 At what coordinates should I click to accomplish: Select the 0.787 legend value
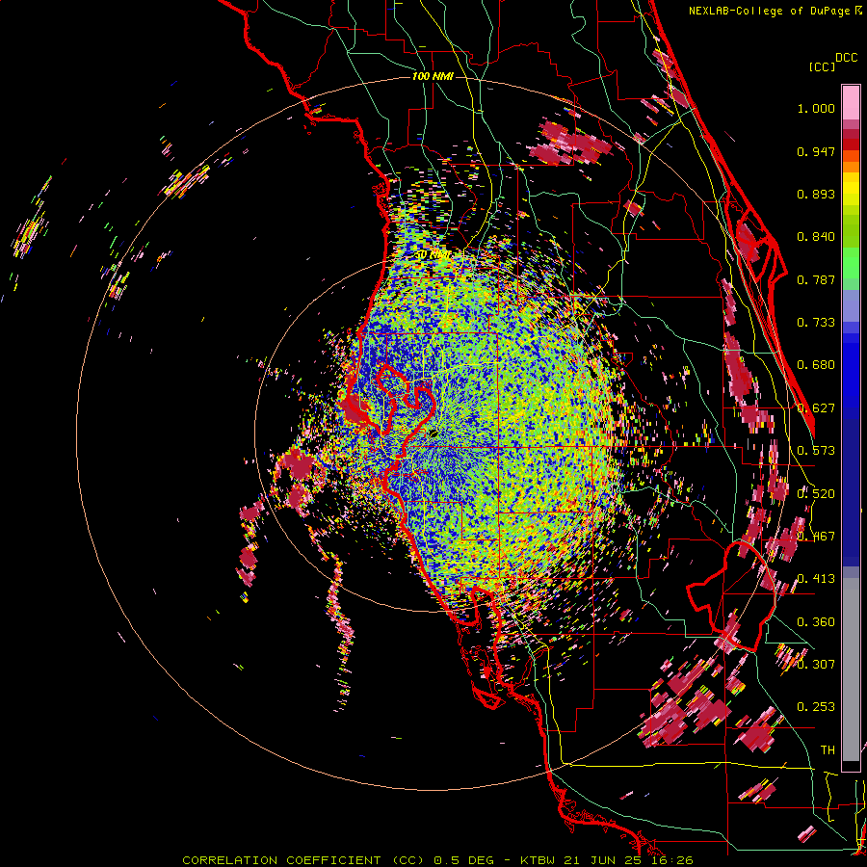coord(816,279)
